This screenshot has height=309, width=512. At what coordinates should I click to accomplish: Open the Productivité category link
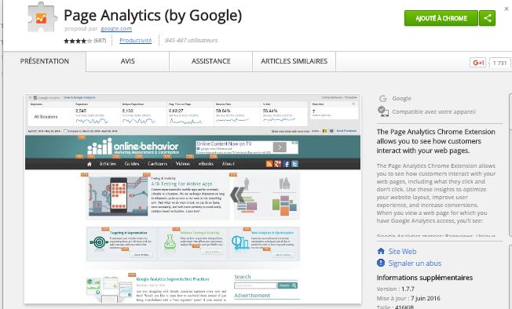(x=136, y=41)
